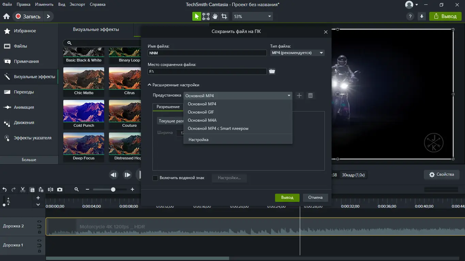Open the 'Экспорт' menu

(x=77, y=4)
